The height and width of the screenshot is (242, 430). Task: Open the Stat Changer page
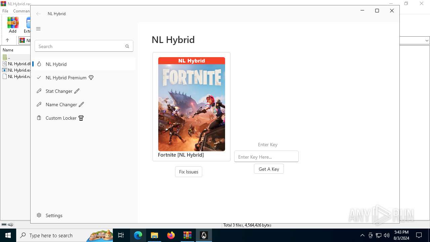pyautogui.click(x=84, y=91)
